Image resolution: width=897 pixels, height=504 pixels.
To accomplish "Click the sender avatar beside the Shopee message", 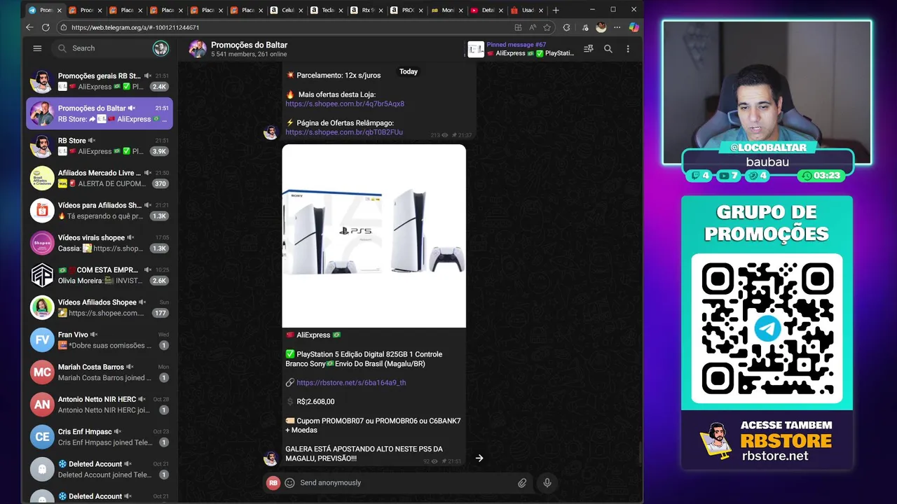I will tap(271, 132).
